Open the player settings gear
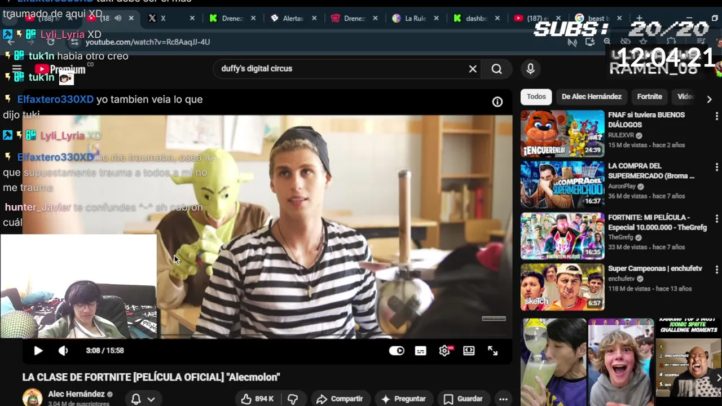The width and height of the screenshot is (722, 406). click(x=444, y=351)
